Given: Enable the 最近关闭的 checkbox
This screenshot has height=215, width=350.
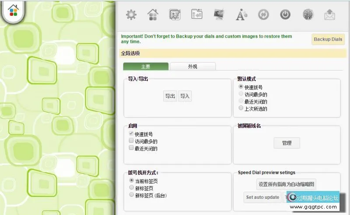Looking at the screenshot, I should click(131, 148).
